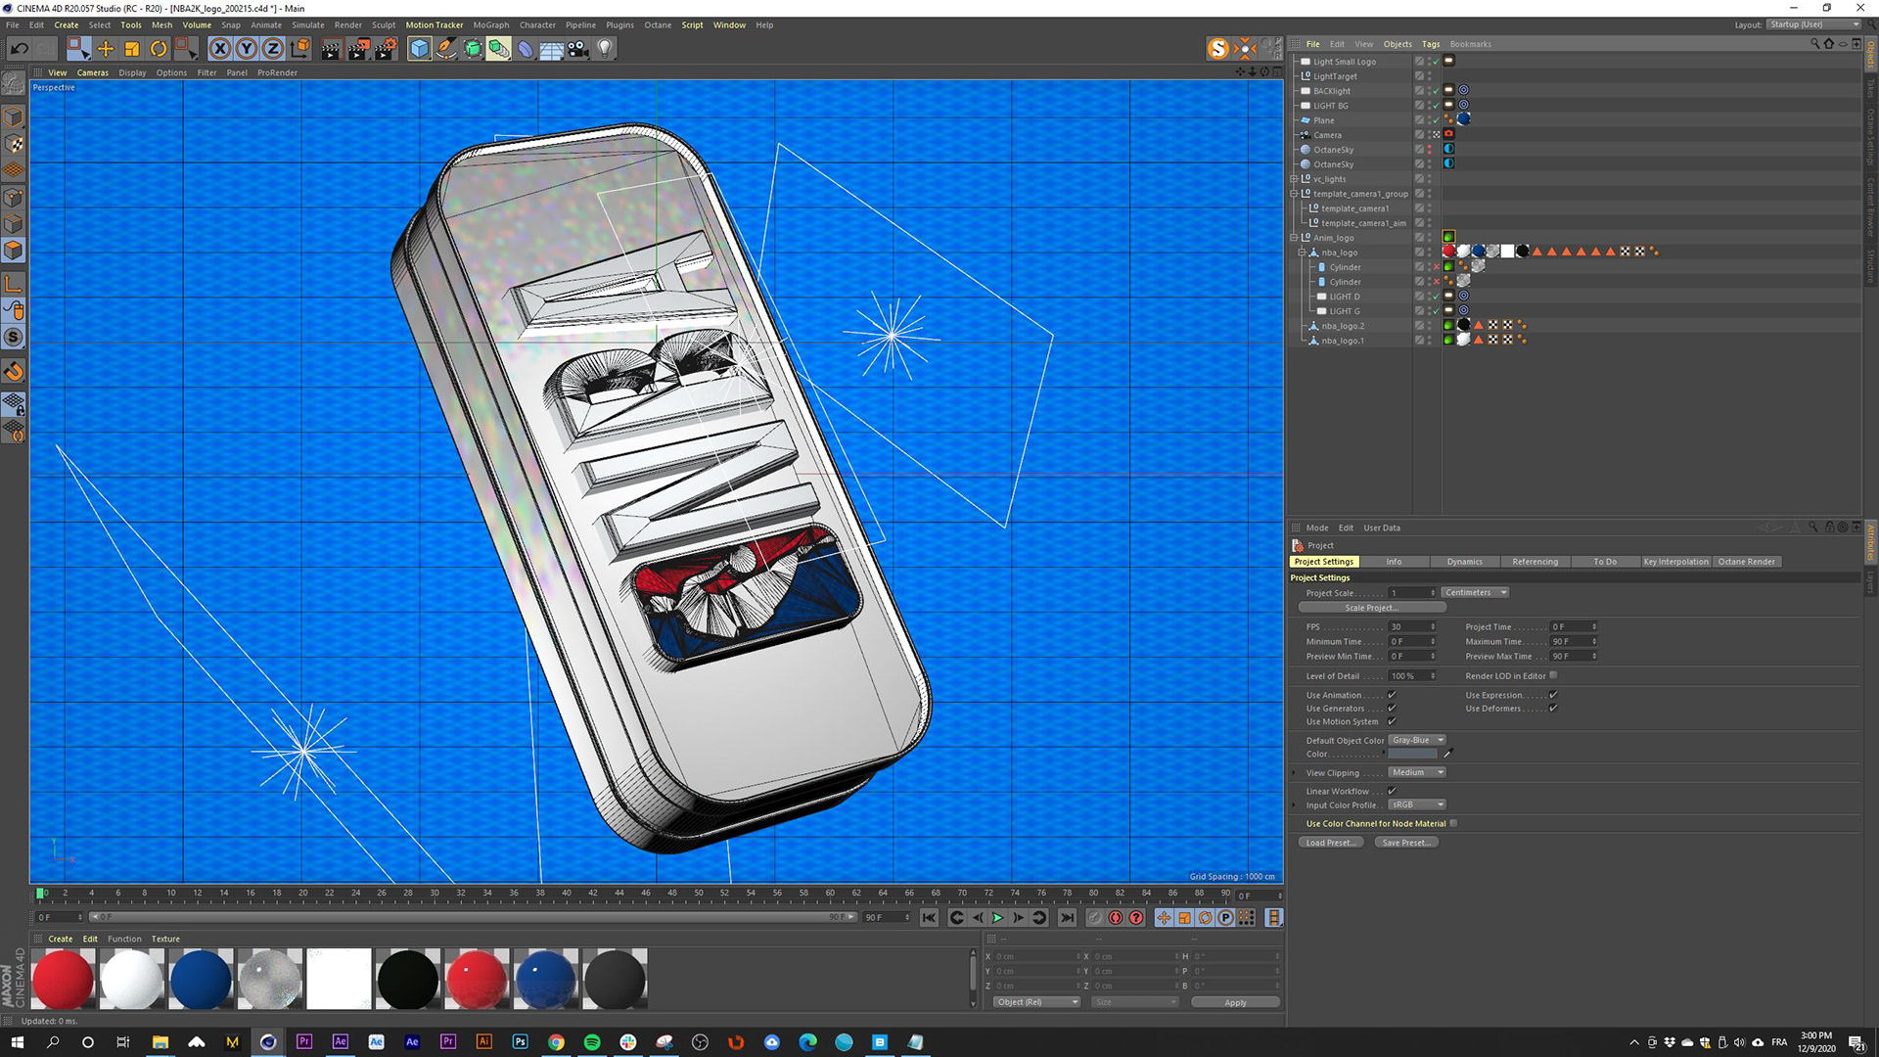Screen dimensions: 1879x1057
Task: Select the Move tool
Action: 106,48
